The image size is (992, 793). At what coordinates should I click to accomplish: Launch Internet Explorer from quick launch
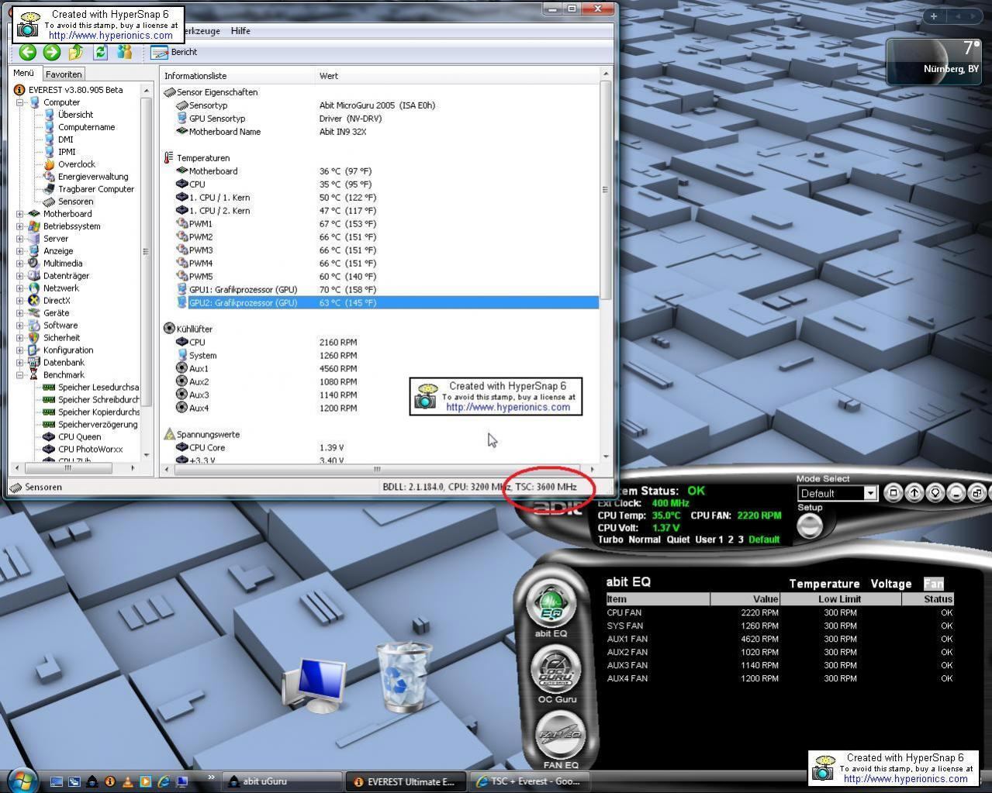[x=164, y=782]
